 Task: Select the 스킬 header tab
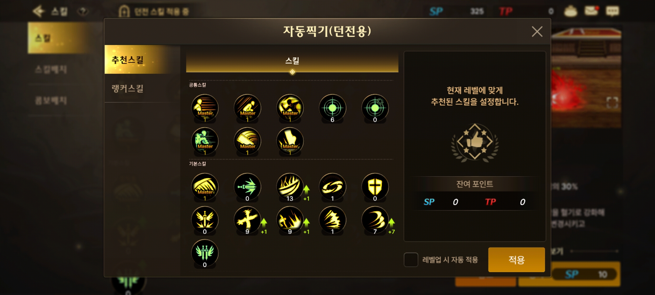(292, 61)
